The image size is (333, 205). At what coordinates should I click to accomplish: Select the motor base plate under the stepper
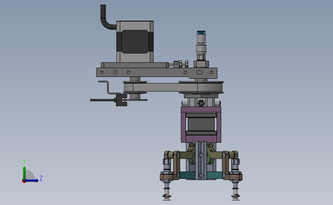(x=135, y=65)
